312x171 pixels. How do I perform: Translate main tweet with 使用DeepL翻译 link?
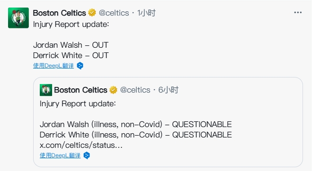[x=53, y=66]
